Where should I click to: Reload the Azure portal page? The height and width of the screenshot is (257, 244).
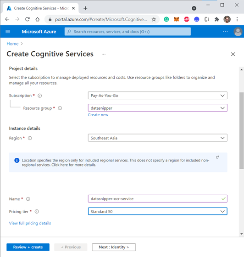(28, 19)
